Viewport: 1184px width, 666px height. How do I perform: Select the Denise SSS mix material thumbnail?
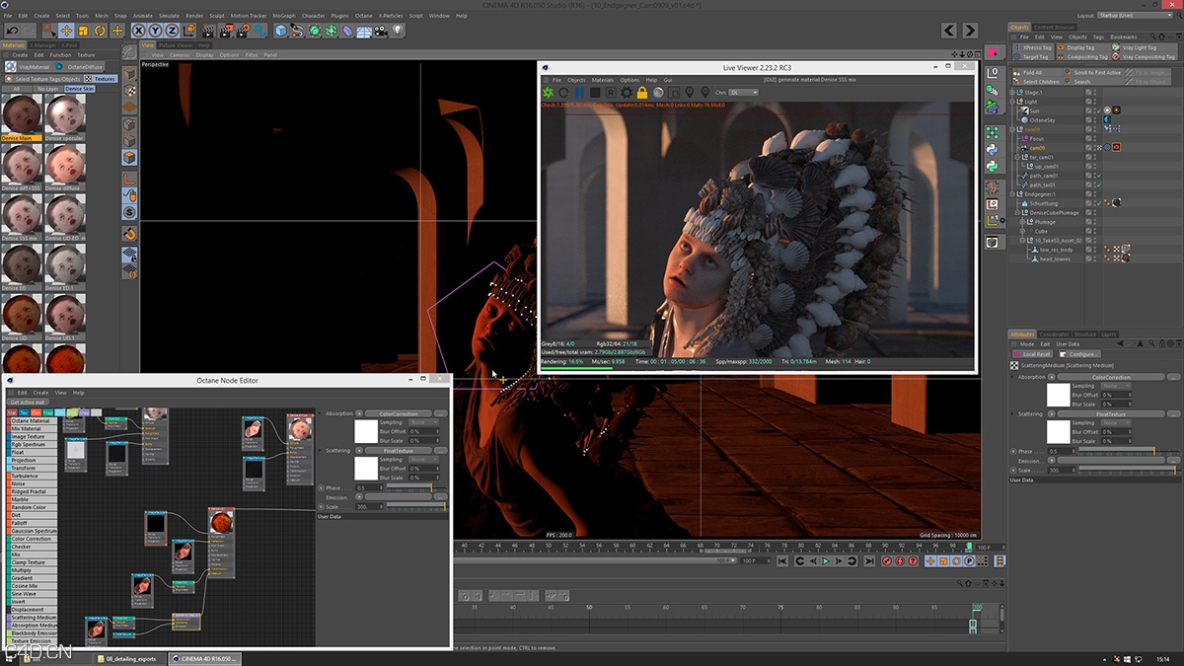20,215
